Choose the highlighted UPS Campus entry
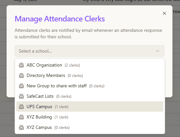Viewport: 180px width, 137px height. 90,106
